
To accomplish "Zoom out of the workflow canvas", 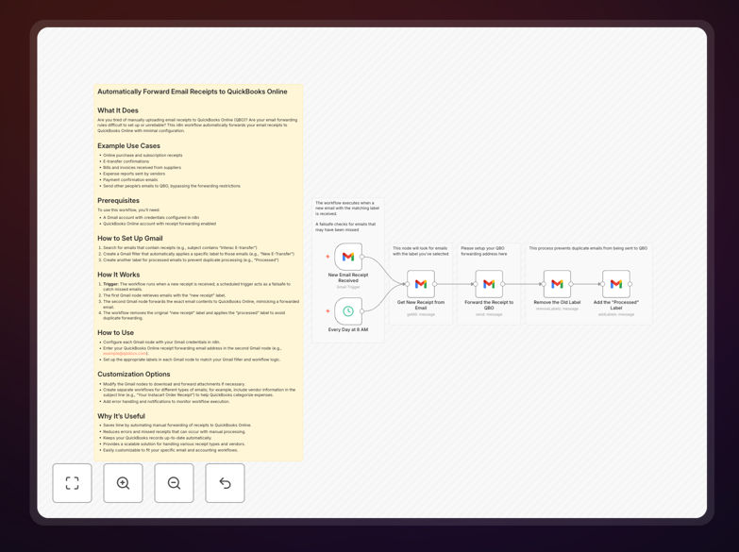I will [x=174, y=483].
